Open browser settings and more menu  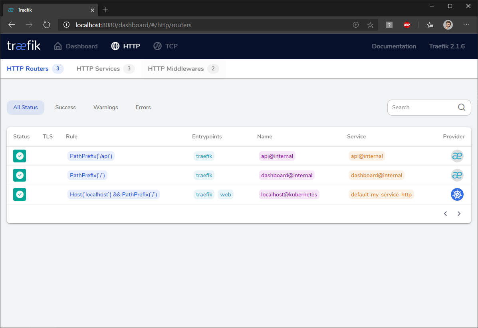click(466, 25)
